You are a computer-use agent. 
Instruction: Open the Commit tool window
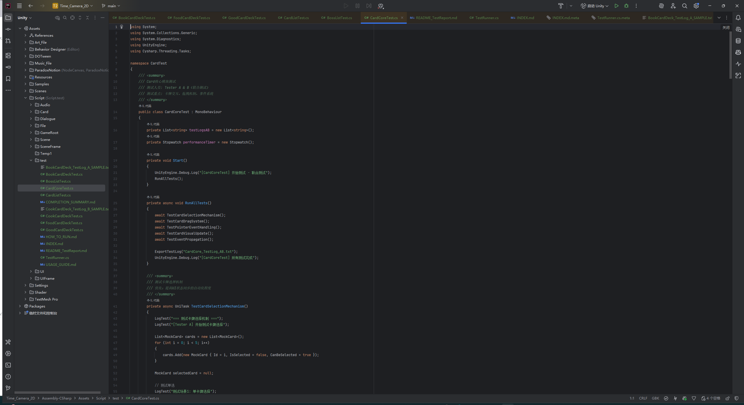point(8,29)
